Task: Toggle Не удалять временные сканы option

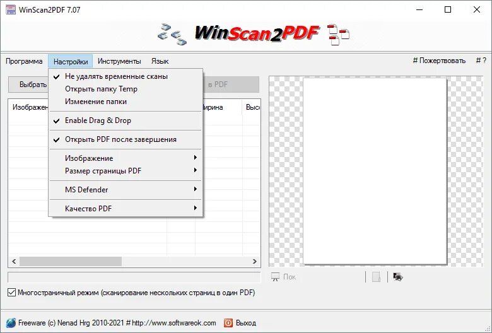Action: 125,76
